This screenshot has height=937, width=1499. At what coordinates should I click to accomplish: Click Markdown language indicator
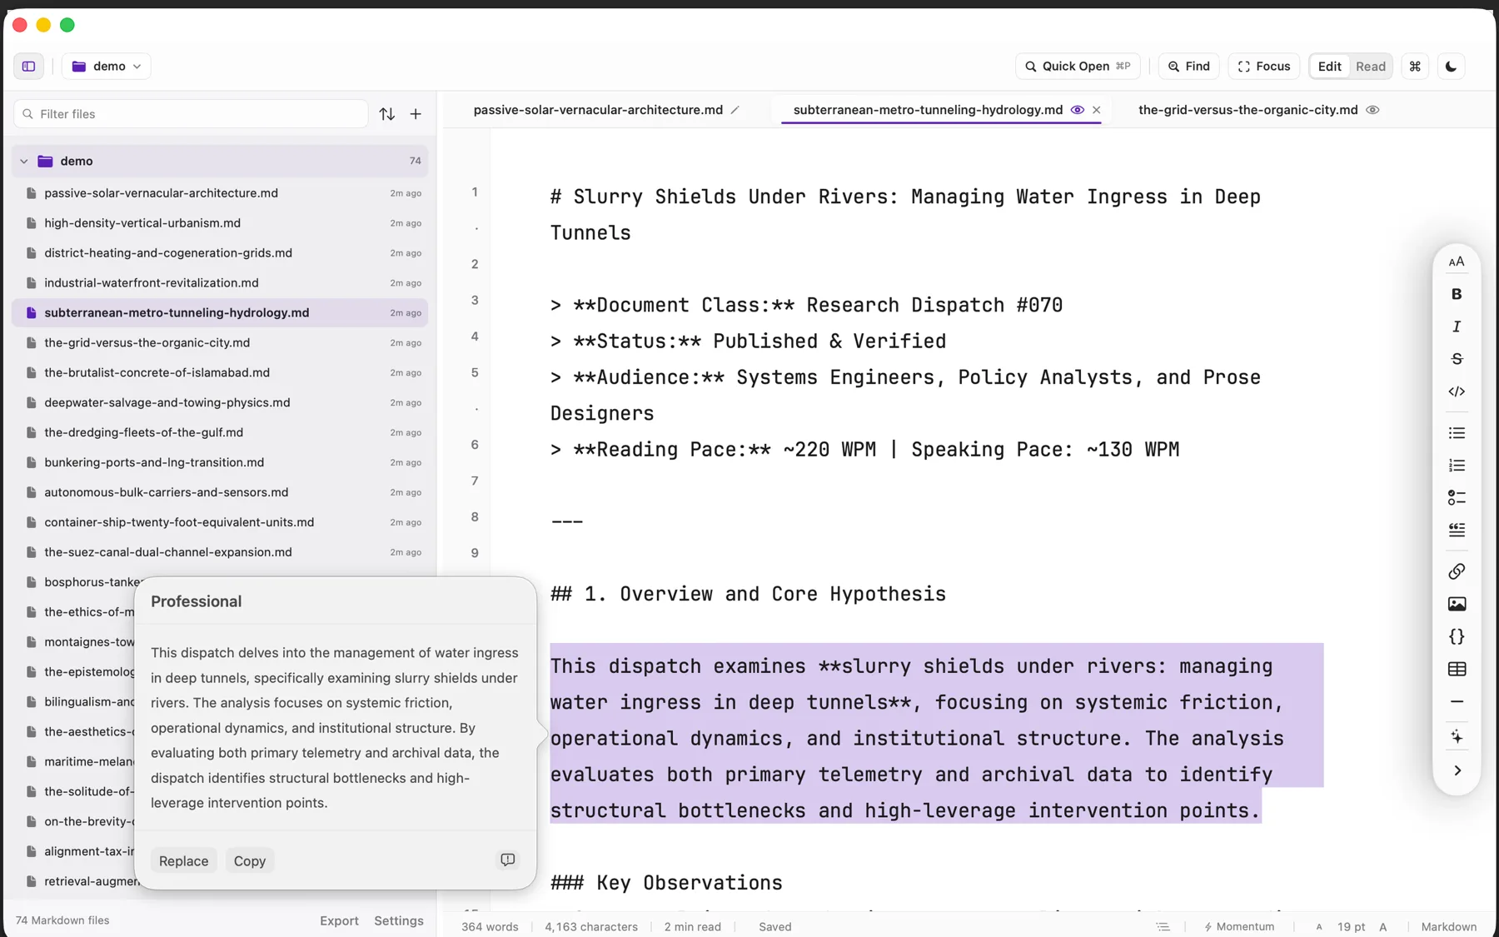1448,926
